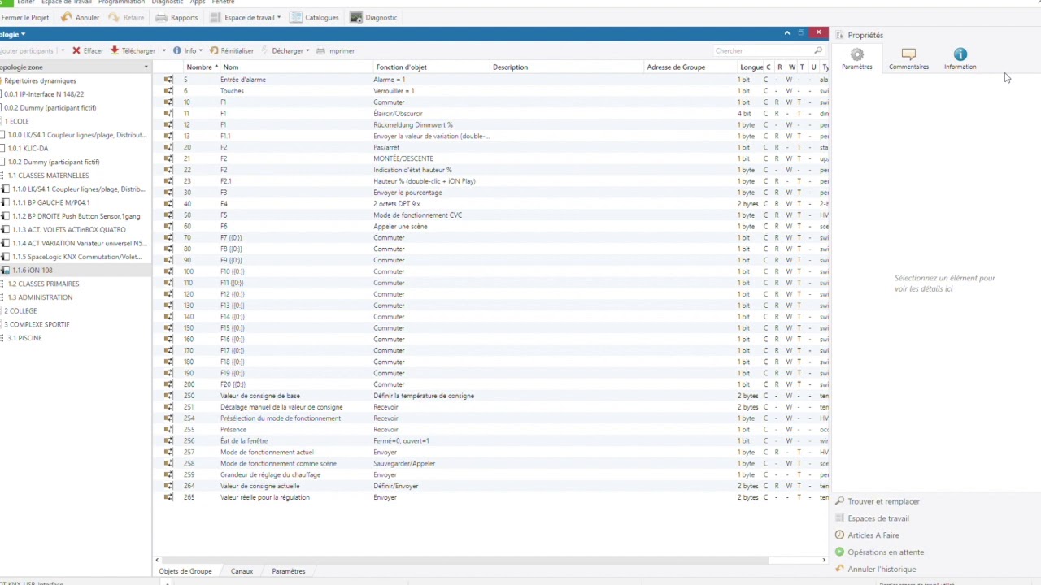
Task: Switch to the Objets de Groupe tab
Action: (185, 571)
